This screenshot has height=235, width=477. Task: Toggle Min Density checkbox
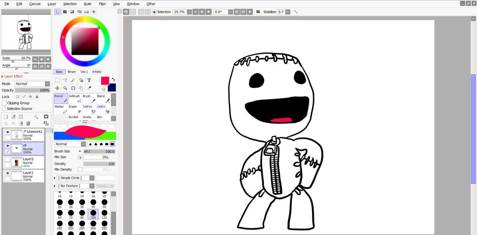coord(80,170)
